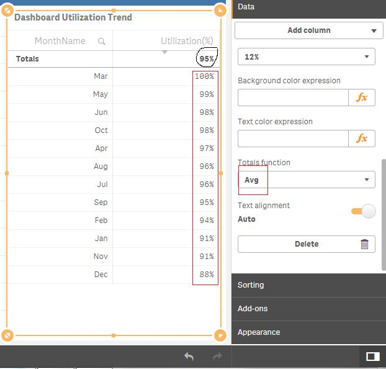Toggle the Text alignment Auto switch
This screenshot has width=386, height=369.
(364, 212)
